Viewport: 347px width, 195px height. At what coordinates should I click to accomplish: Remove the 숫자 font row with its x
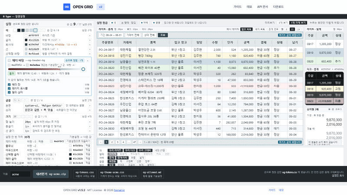[x=90, y=110]
